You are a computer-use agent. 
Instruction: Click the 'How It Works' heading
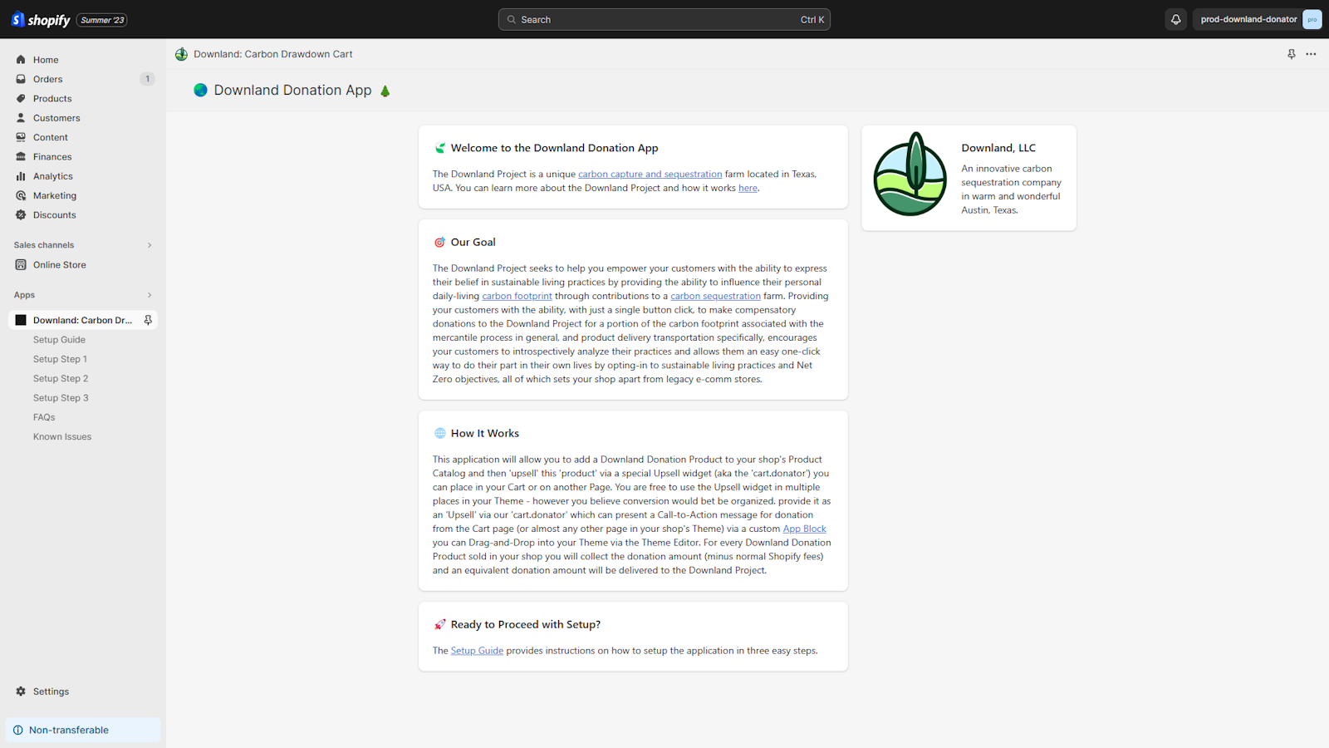[x=485, y=433]
